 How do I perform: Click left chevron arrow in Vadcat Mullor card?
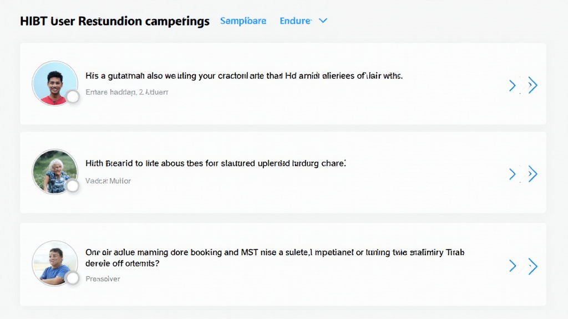513,174
